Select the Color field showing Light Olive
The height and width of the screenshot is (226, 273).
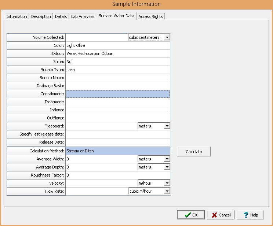point(117,45)
